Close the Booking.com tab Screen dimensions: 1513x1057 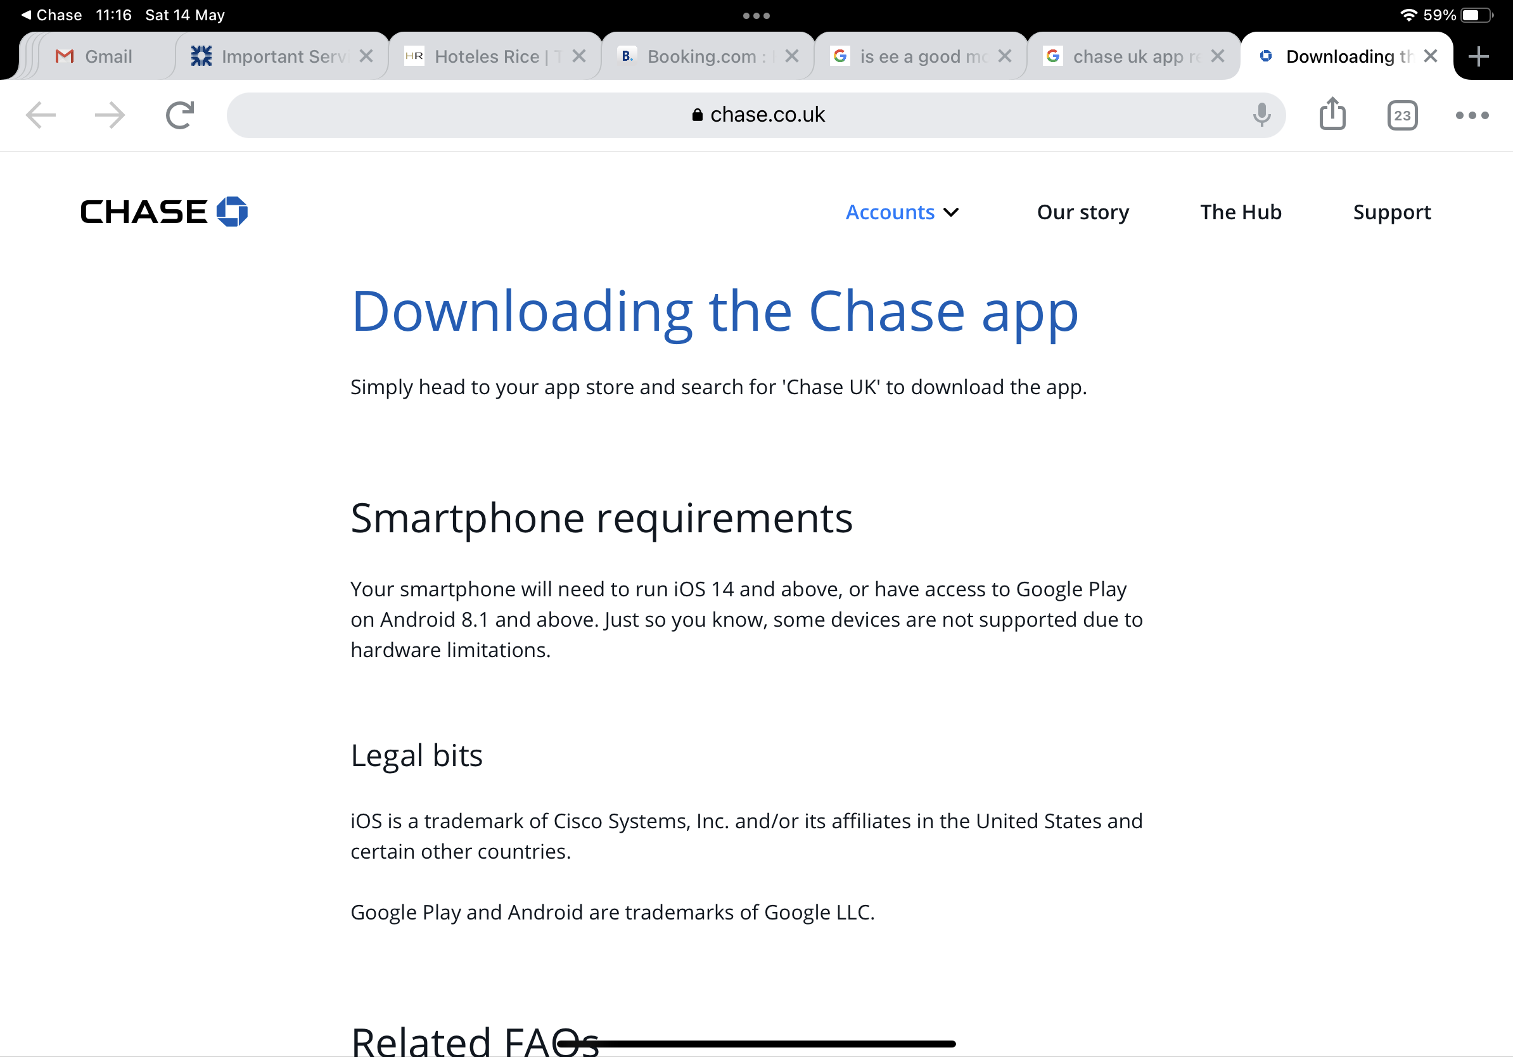[x=792, y=56]
